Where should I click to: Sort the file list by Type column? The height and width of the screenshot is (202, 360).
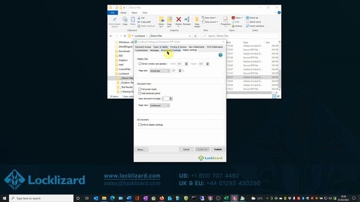pos(246,43)
